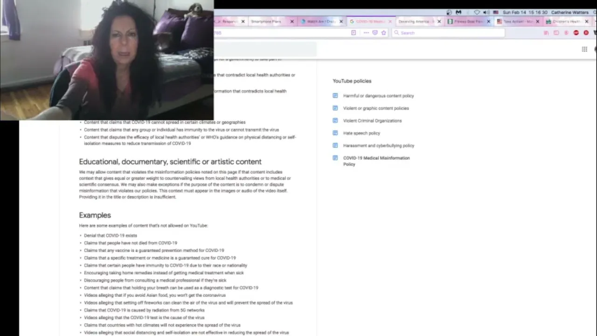Click document icon beside COVID-19 Medical Misinformation Policy
Image resolution: width=597 pixels, height=336 pixels.
coord(335,158)
